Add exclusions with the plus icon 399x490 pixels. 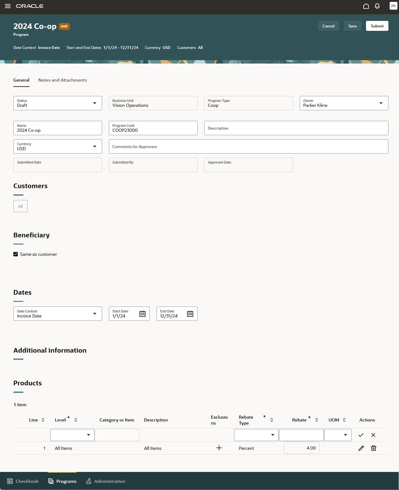pos(219,448)
